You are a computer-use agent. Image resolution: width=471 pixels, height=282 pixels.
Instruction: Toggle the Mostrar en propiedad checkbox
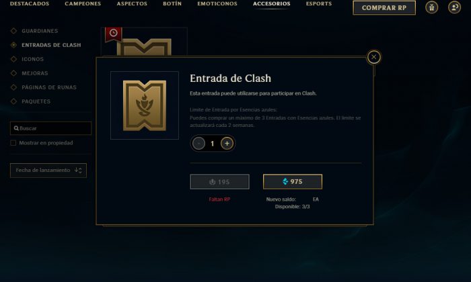(x=13, y=143)
